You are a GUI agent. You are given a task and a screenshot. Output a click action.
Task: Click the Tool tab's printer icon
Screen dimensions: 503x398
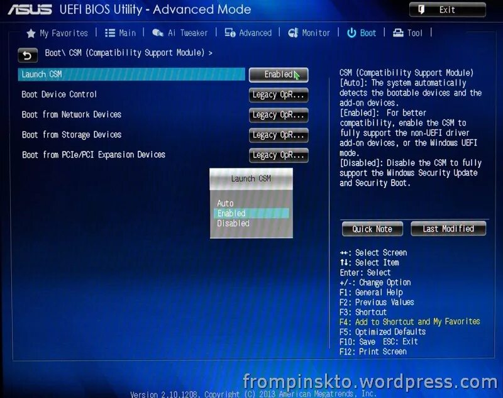398,33
